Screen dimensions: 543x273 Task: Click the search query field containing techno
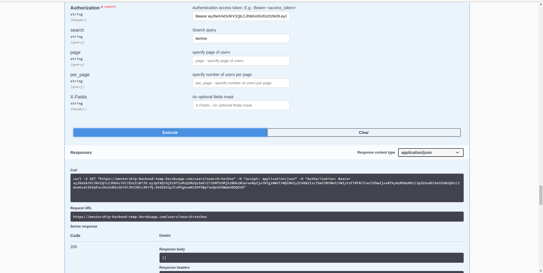pos(241,38)
